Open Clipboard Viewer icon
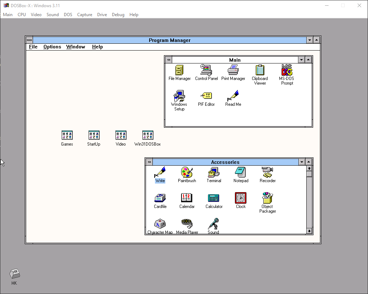This screenshot has width=368, height=294. 260,70
